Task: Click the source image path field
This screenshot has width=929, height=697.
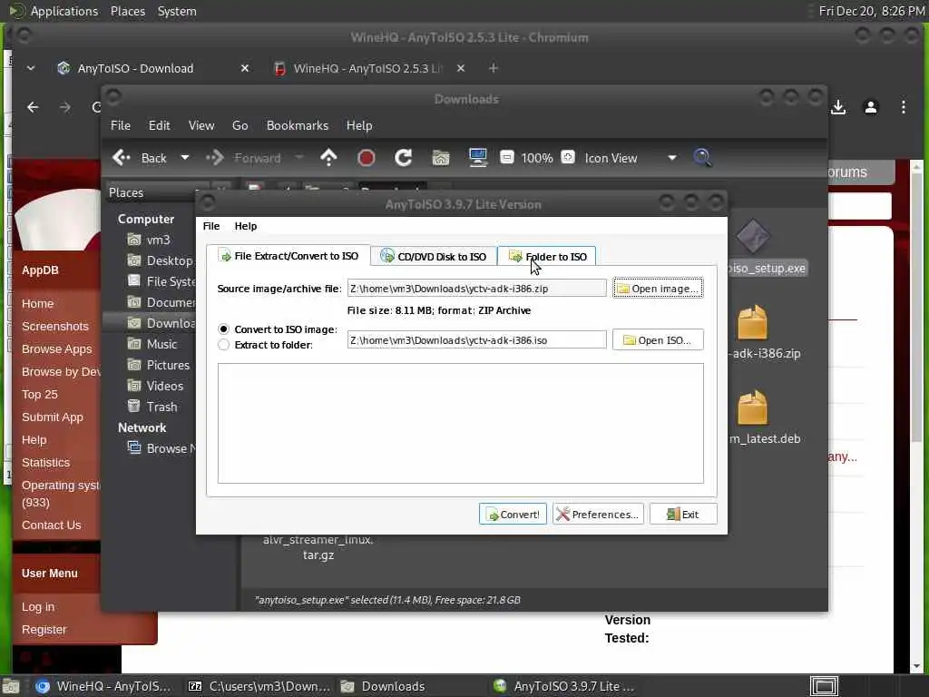Action: 476,288
